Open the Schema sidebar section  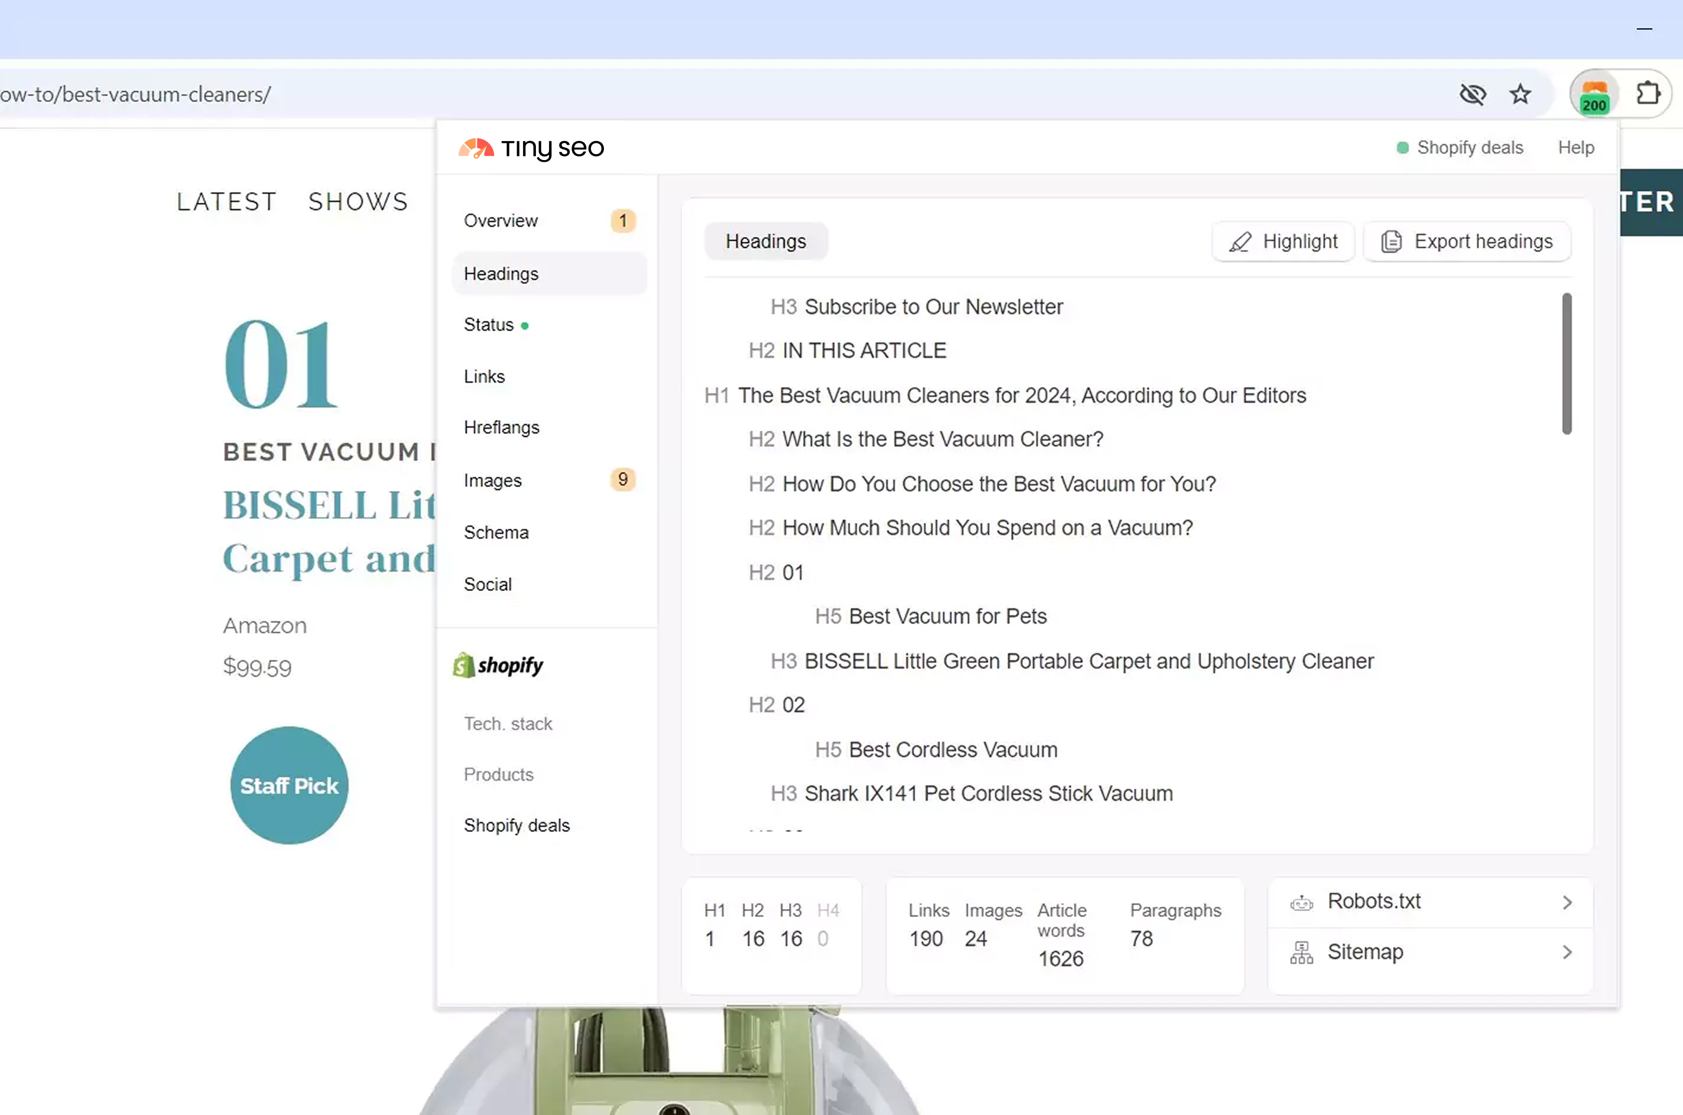pyautogui.click(x=549, y=533)
